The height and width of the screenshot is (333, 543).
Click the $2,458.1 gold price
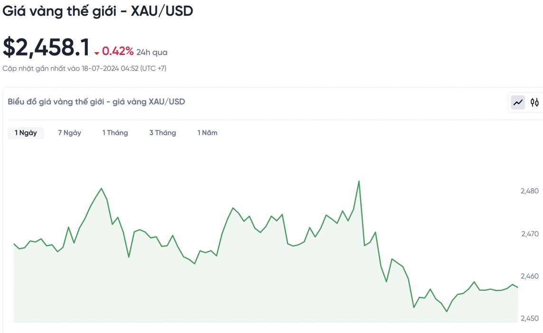[46, 48]
